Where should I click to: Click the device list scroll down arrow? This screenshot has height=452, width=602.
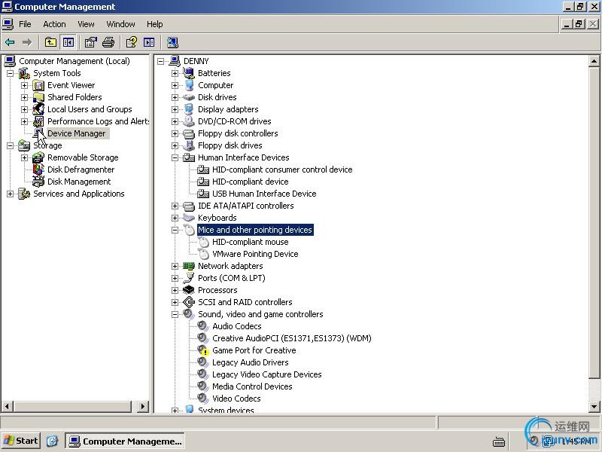click(594, 406)
